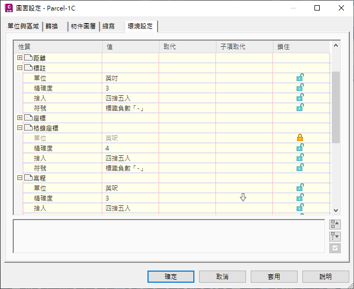
Task: Toggle lock on 標註 精確度 row
Action: coord(300,87)
